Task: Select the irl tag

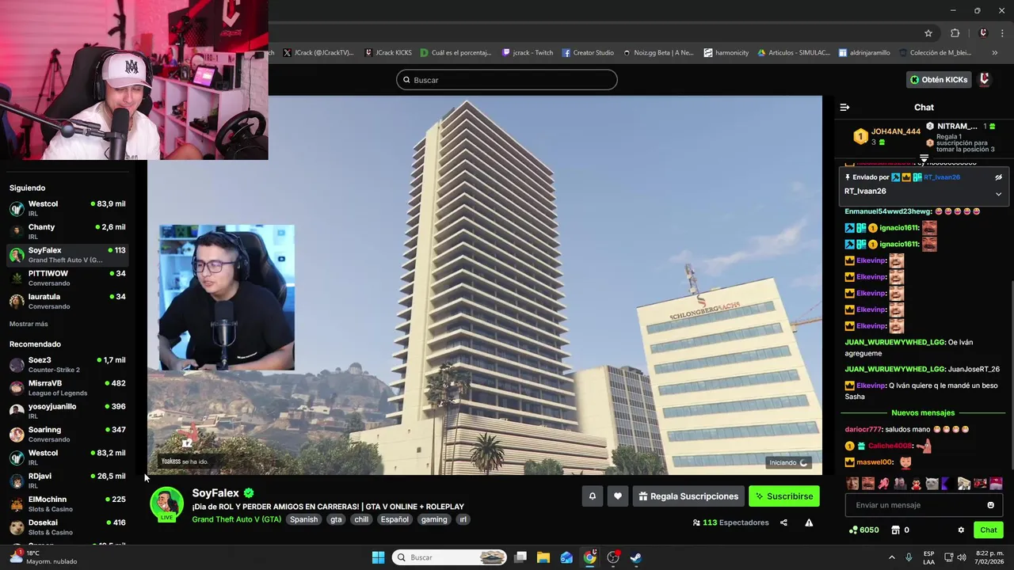Action: pyautogui.click(x=463, y=519)
